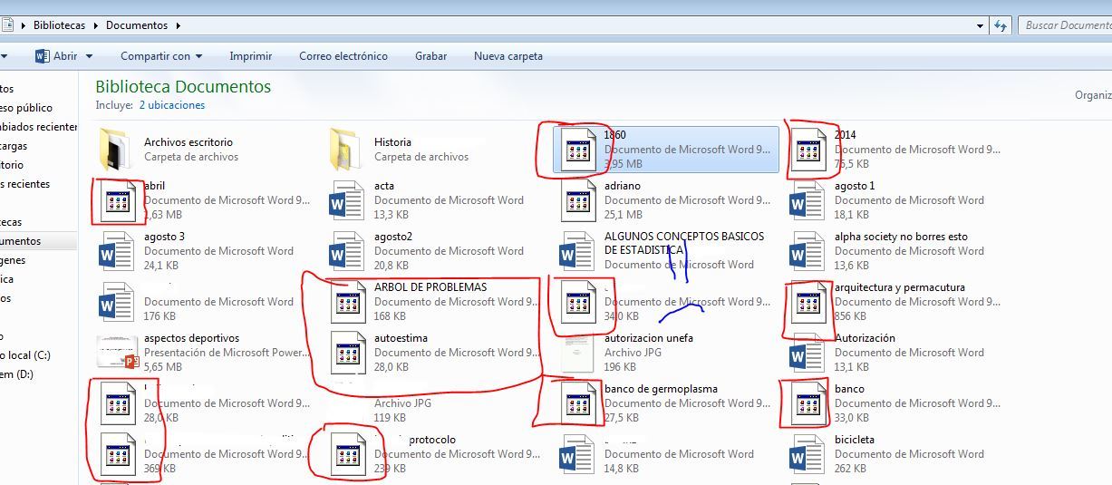Focus the Buscar Documentos search field
1112x485 pixels.
(x=1065, y=25)
